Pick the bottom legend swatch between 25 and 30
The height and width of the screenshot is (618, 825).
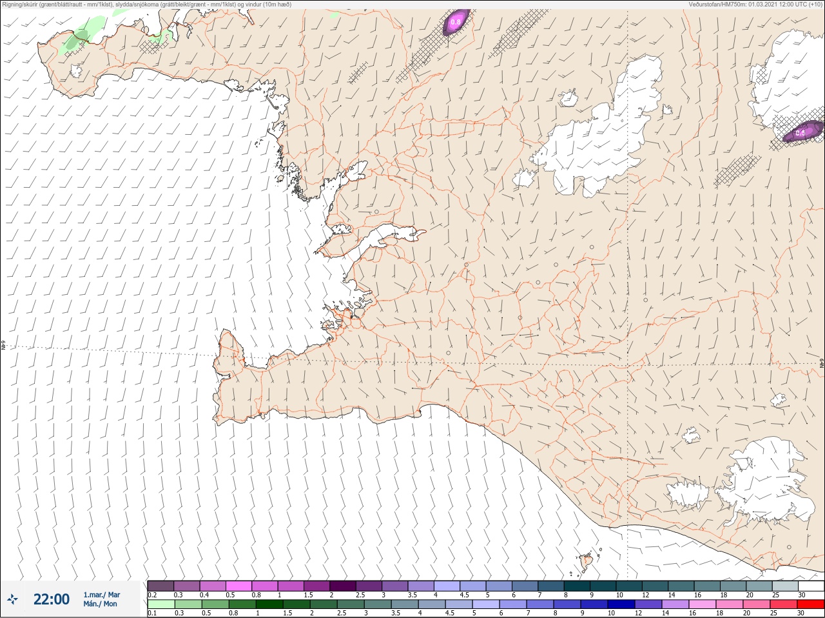(783, 604)
